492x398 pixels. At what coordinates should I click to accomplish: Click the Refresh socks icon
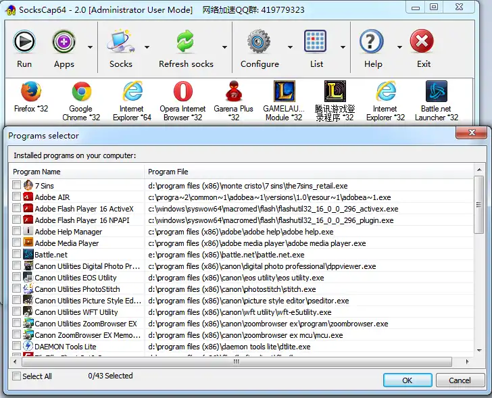click(x=185, y=41)
